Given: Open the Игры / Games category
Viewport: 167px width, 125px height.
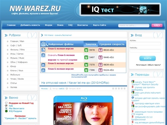Looking at the screenshot, I should 17,54.
